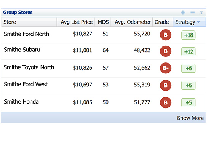Image resolution: width=208 pixels, height=147 pixels.
Task: Click the B- grade badge for Toyota North
Action: (166, 68)
